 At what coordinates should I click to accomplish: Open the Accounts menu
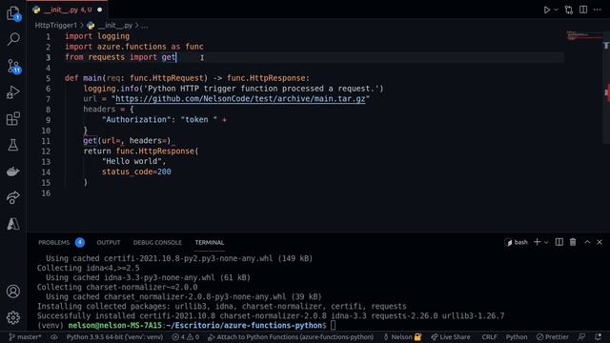coord(13,292)
